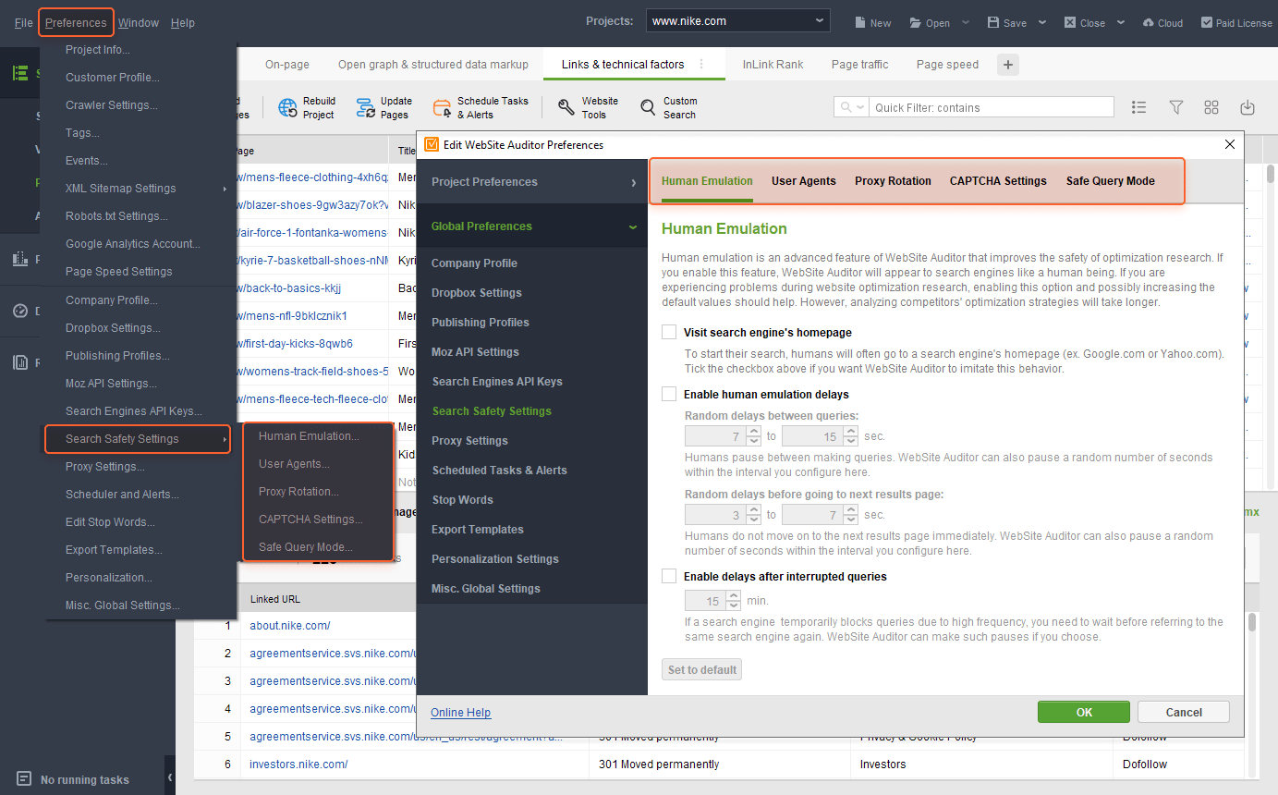Click the grid view icon

tap(1211, 107)
